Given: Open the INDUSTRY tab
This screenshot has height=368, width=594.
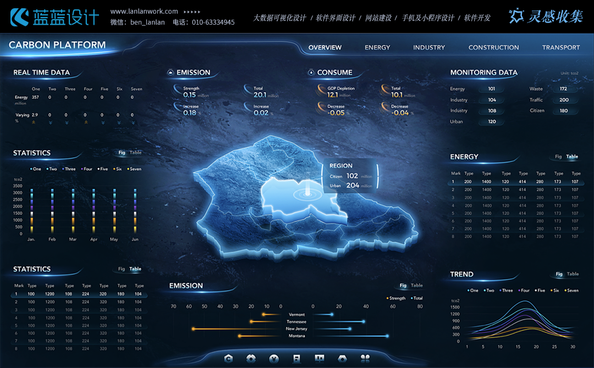Looking at the screenshot, I should pos(429,48).
